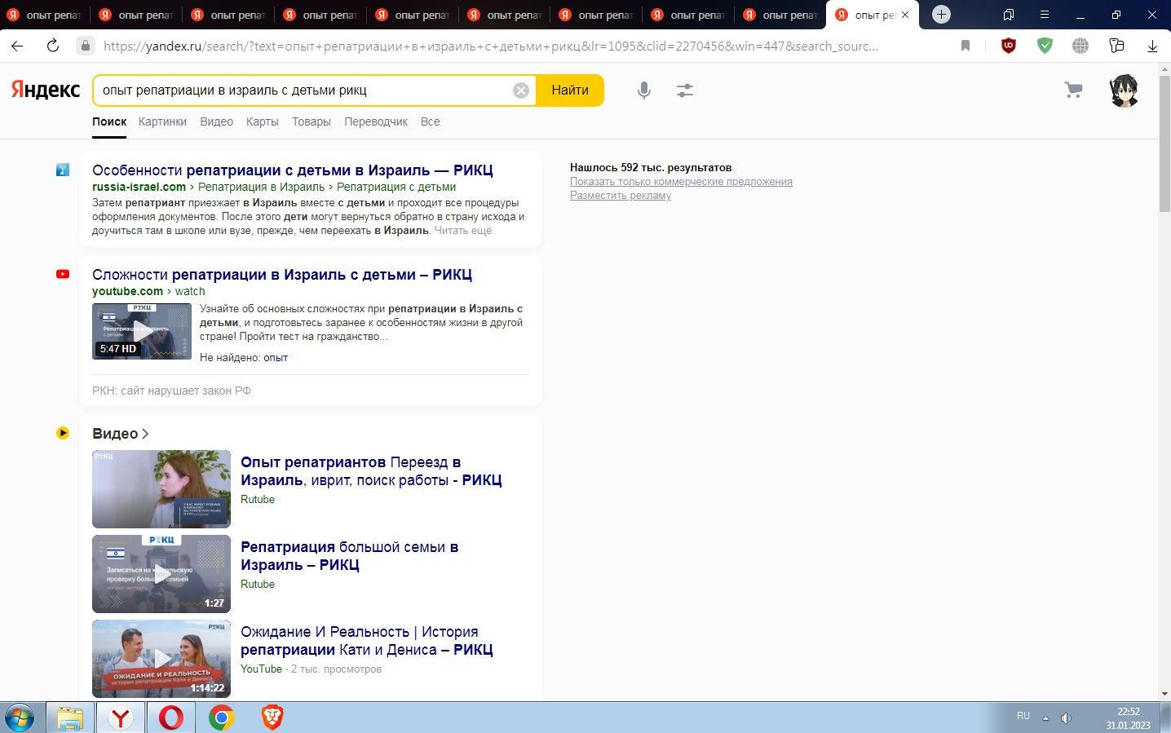Open the user profile avatar
Screen dimensions: 1171x733
[1125, 91]
